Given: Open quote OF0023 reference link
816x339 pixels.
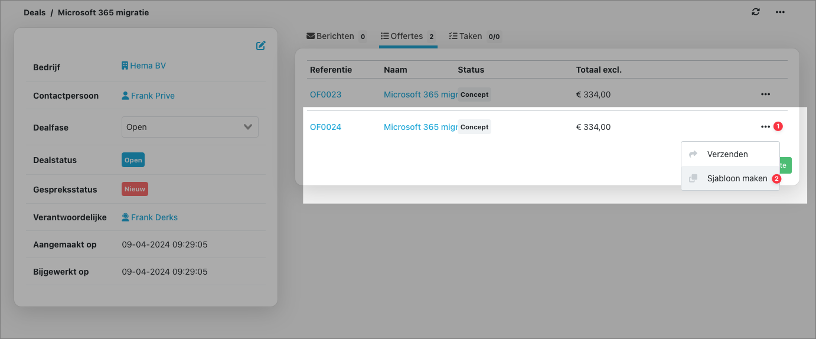Looking at the screenshot, I should tap(325, 94).
